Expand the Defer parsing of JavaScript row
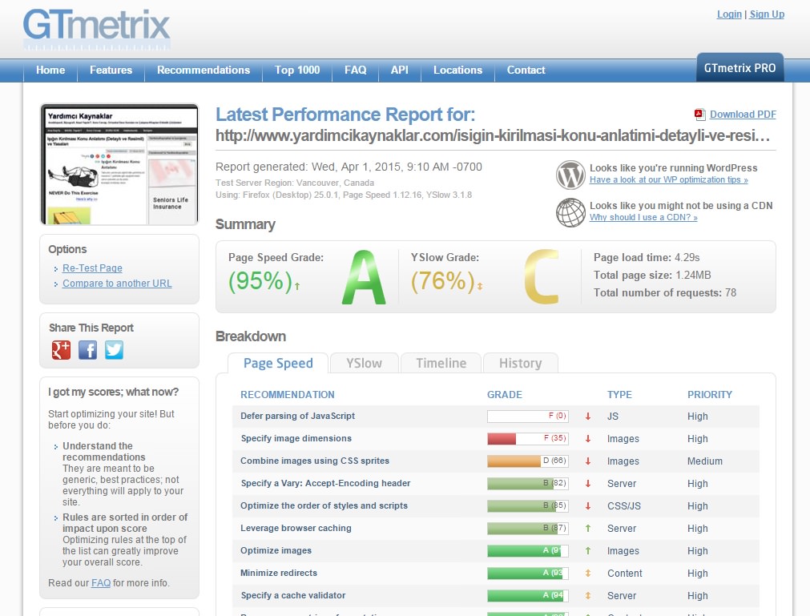 point(298,416)
